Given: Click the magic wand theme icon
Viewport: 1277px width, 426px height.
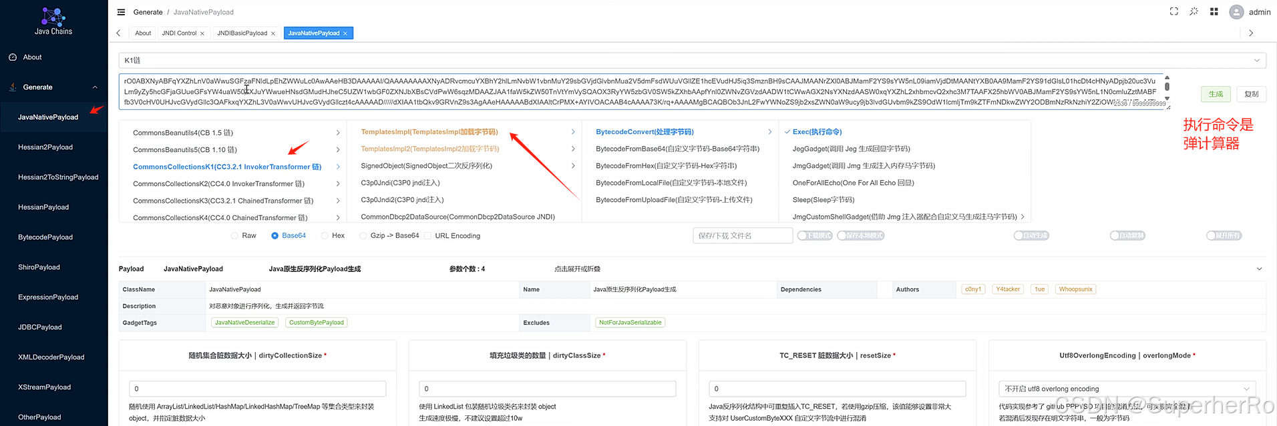Looking at the screenshot, I should 1194,11.
